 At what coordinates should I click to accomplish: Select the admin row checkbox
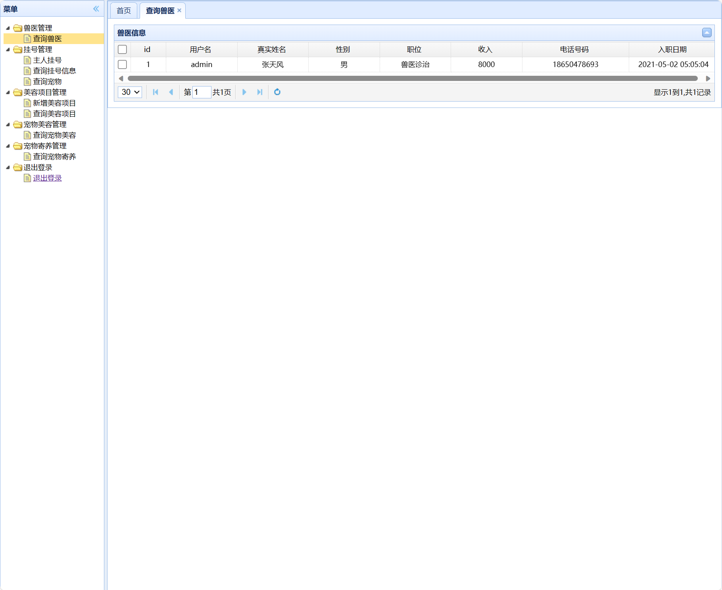click(122, 64)
